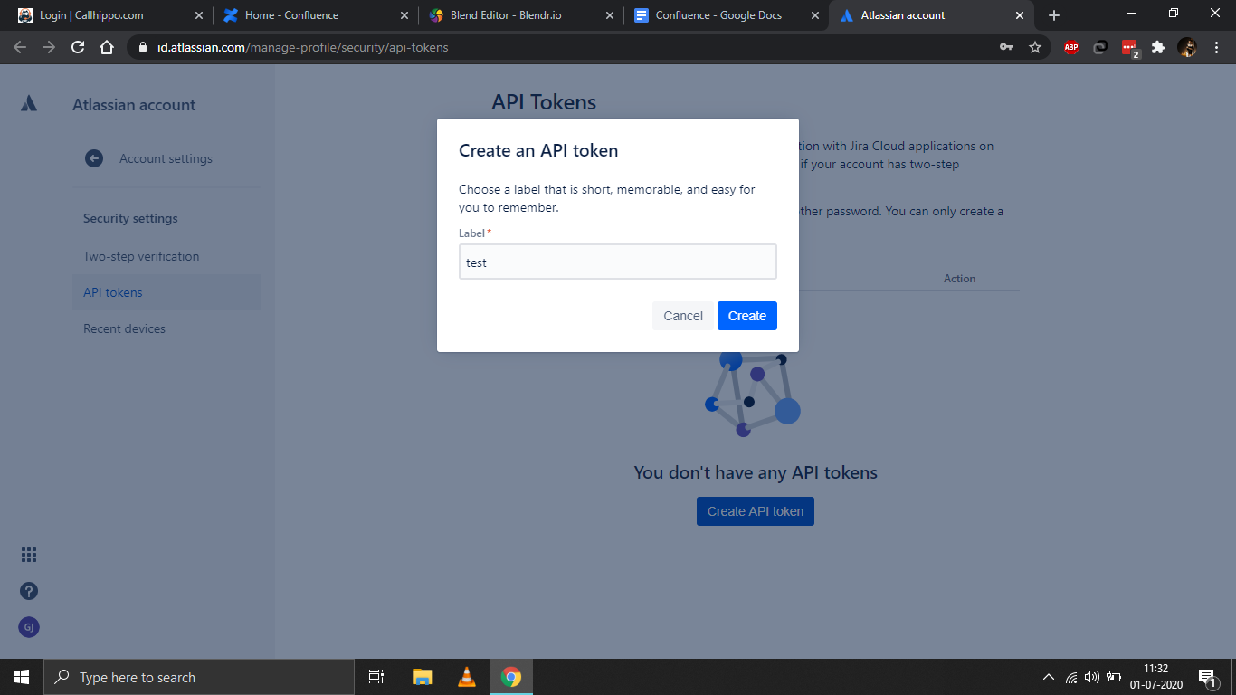Open File Explorer from the taskbar
The width and height of the screenshot is (1236, 695).
click(x=422, y=677)
